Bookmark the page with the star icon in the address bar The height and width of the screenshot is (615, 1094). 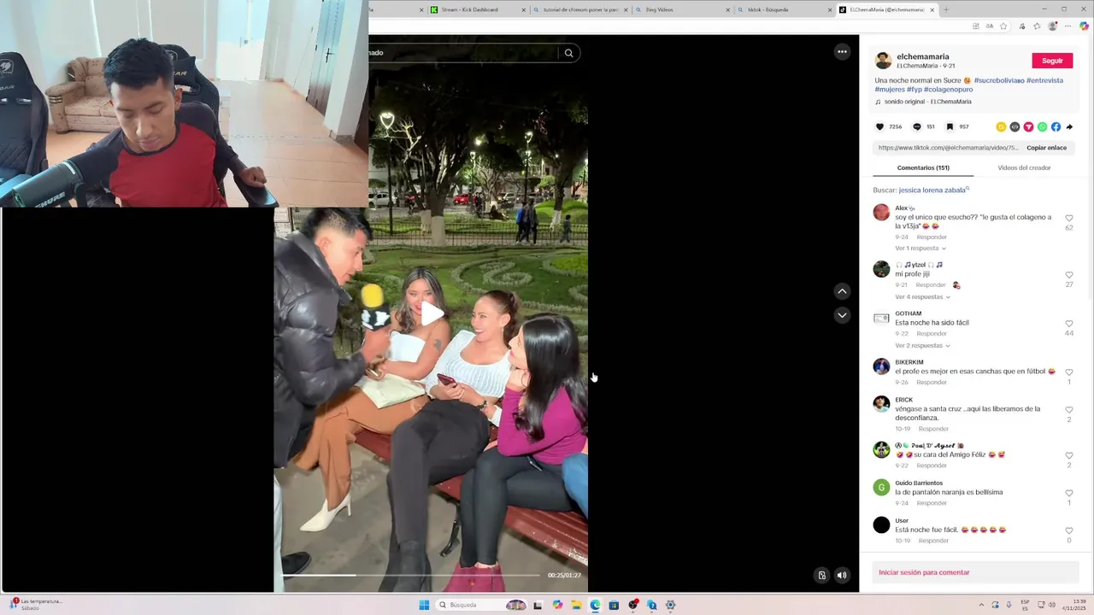pyautogui.click(x=1003, y=26)
